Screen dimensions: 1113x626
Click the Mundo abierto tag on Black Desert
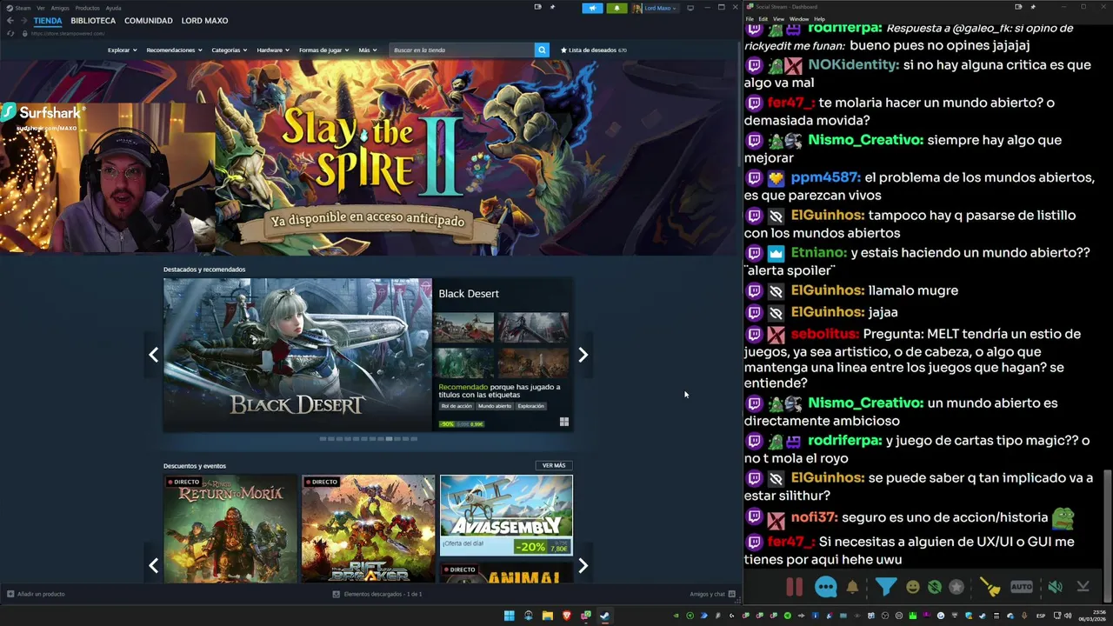coord(495,406)
